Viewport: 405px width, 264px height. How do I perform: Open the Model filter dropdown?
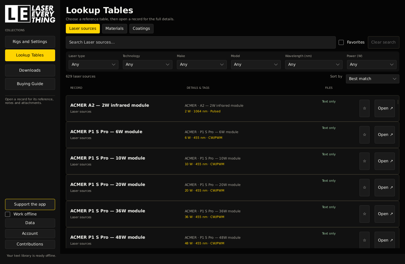click(256, 65)
